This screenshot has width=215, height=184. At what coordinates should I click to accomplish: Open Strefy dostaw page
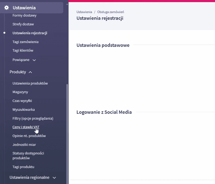(x=23, y=24)
